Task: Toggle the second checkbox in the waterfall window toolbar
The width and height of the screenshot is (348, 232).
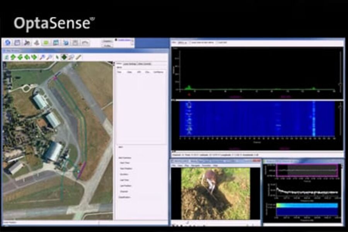Action: click(x=217, y=42)
